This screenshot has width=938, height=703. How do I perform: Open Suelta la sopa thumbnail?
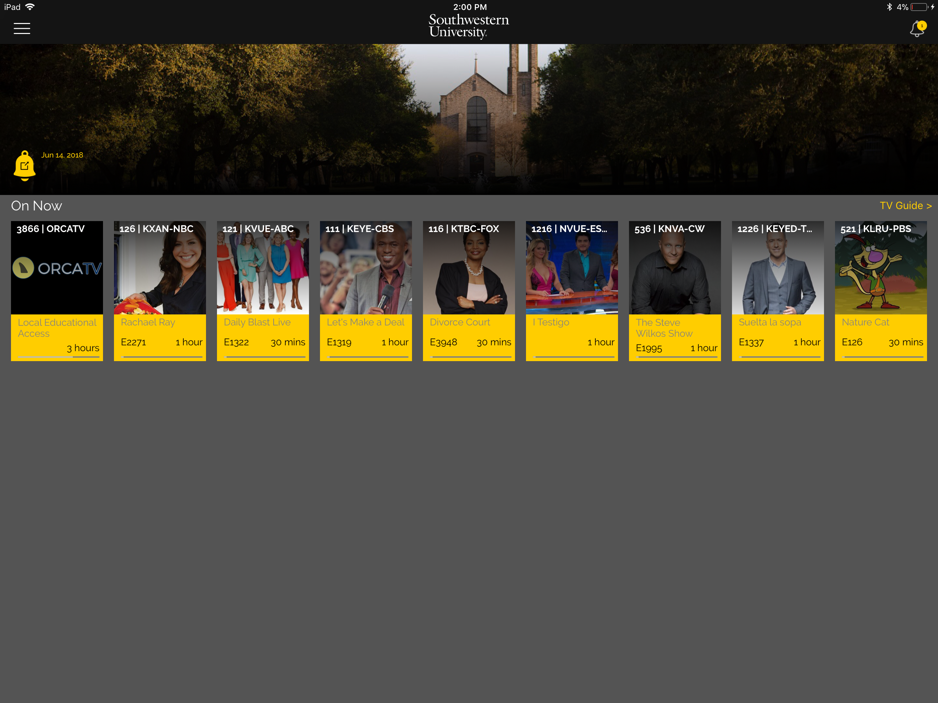(778, 267)
